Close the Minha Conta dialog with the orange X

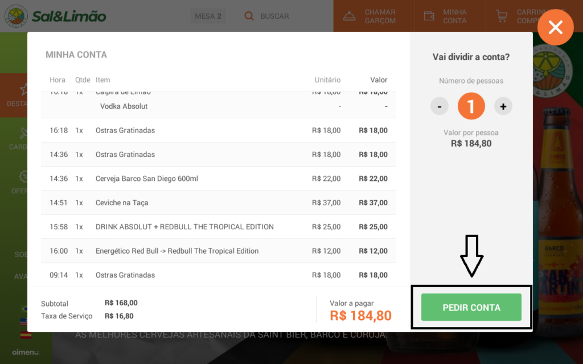[556, 27]
